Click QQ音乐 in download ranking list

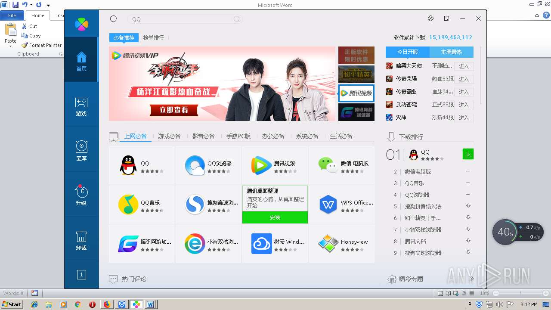414,183
